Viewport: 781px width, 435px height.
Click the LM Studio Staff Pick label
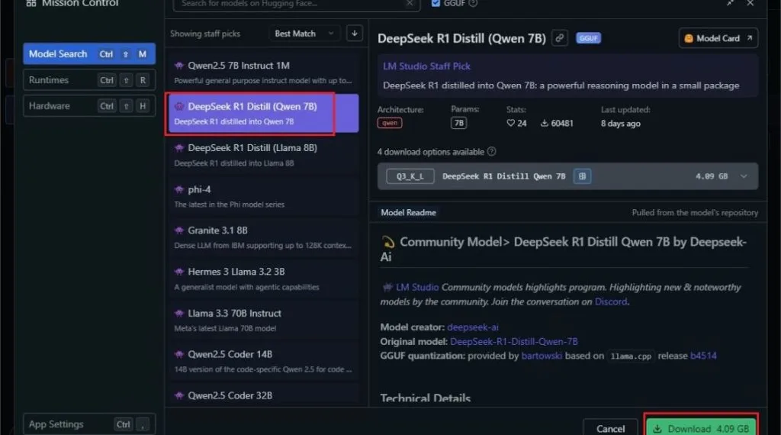point(426,66)
